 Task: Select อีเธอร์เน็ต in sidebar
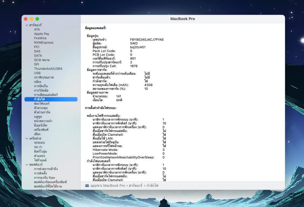41,125
